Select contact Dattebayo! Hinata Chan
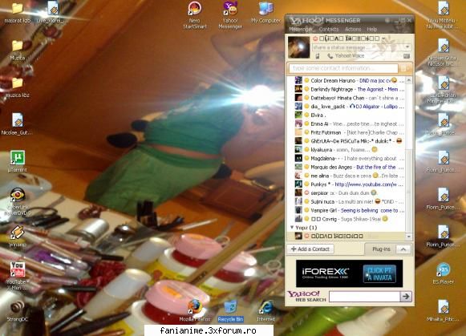Screen dimensions: 466x336 346,98
